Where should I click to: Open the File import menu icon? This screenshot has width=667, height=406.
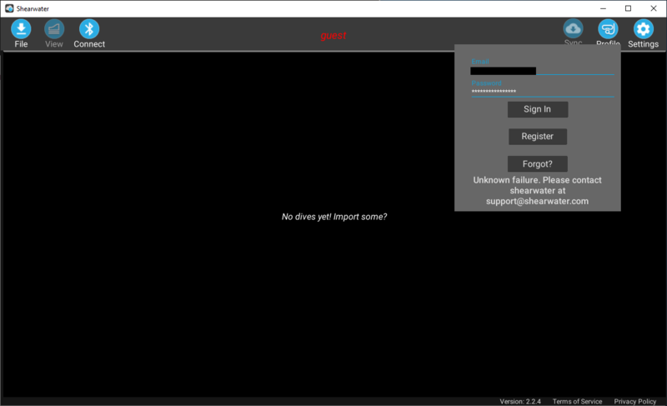tap(21, 29)
